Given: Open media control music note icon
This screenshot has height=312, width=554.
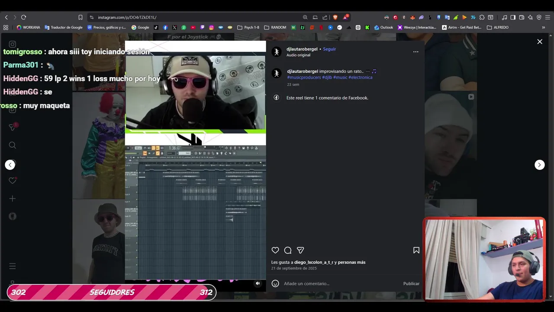Looking at the screenshot, I should [504, 17].
